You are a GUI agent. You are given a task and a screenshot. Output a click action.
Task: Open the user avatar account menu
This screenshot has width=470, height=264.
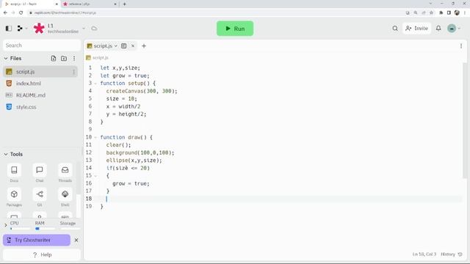[454, 29]
